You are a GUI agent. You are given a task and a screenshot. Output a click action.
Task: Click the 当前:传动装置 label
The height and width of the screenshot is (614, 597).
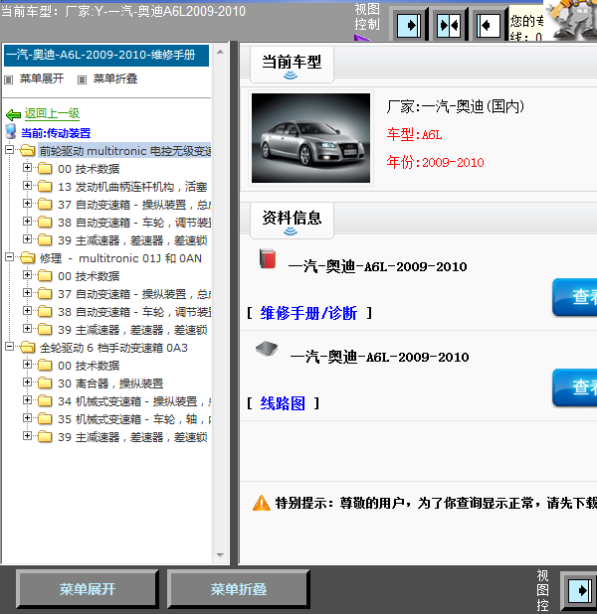(56, 133)
